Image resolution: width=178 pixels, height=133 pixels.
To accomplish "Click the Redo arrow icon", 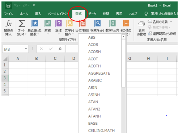I will pos(25,5).
